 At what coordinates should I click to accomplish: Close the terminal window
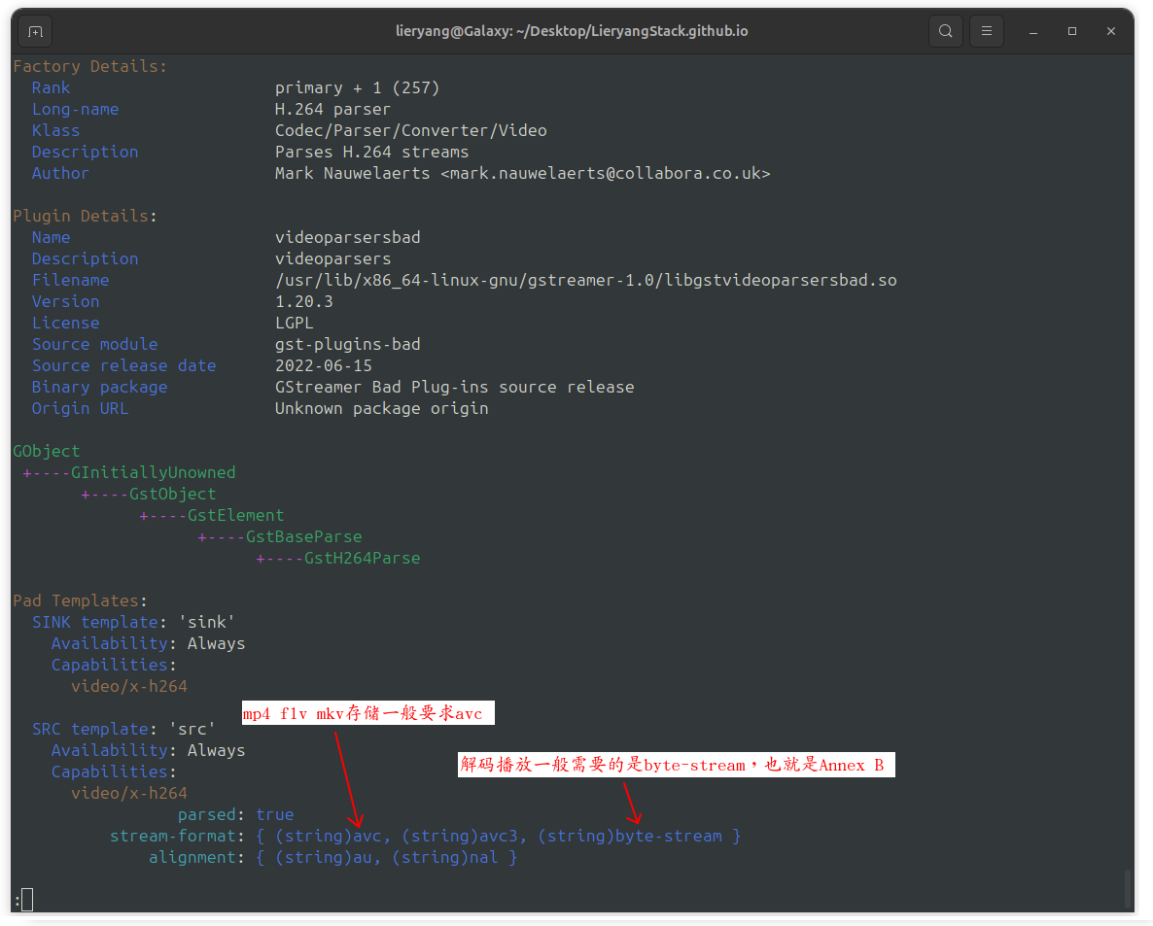1111,32
